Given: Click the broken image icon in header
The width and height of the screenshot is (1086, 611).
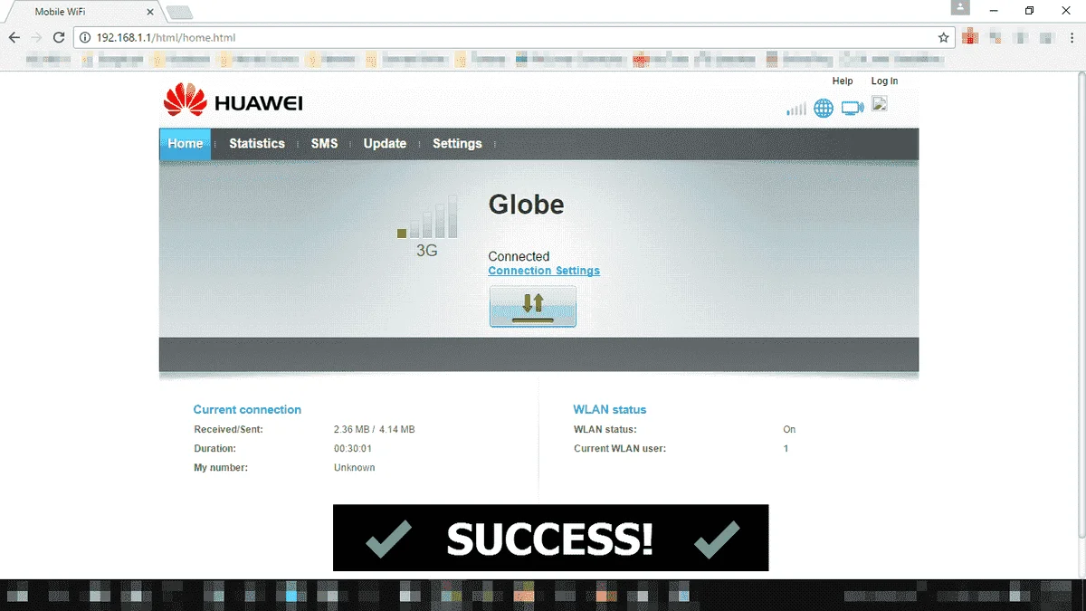Looking at the screenshot, I should (880, 104).
